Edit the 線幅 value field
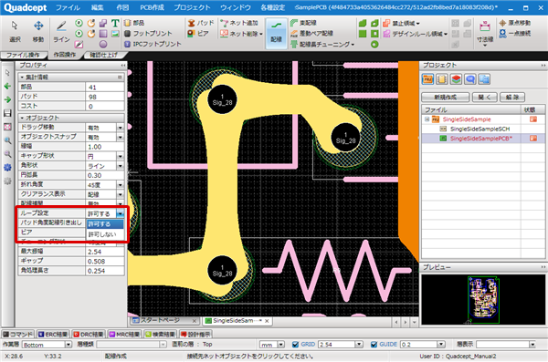The image size is (548, 362). coord(105,147)
